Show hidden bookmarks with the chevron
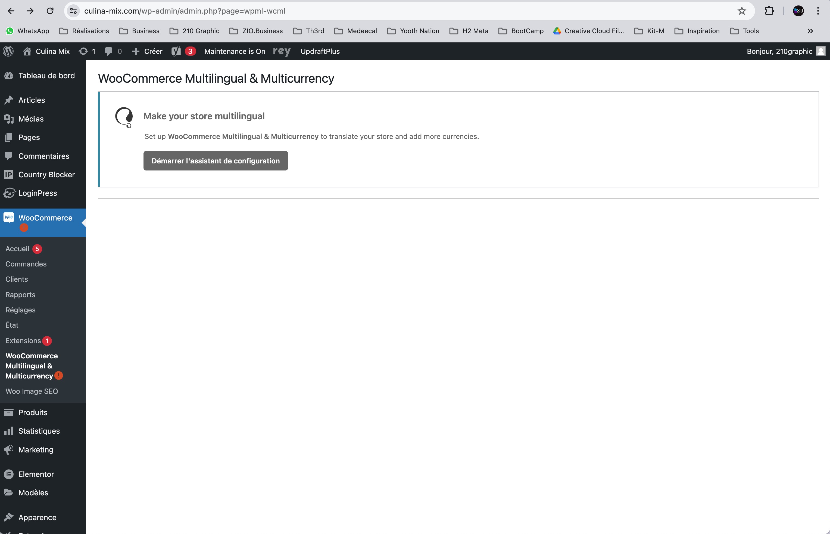830x534 pixels. [x=810, y=31]
